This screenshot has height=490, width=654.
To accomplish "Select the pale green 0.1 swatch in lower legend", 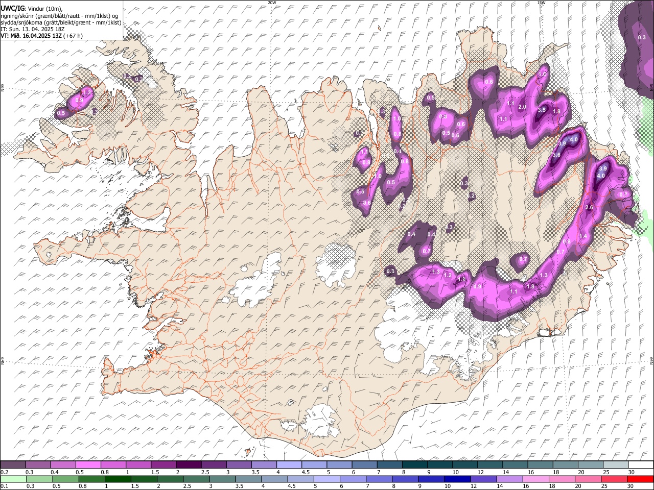I will coord(13,479).
